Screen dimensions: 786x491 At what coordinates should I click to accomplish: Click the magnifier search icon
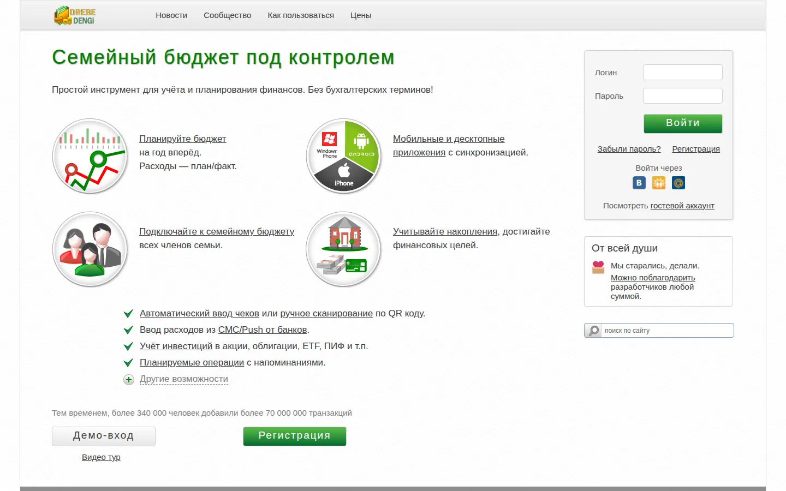pyautogui.click(x=593, y=331)
